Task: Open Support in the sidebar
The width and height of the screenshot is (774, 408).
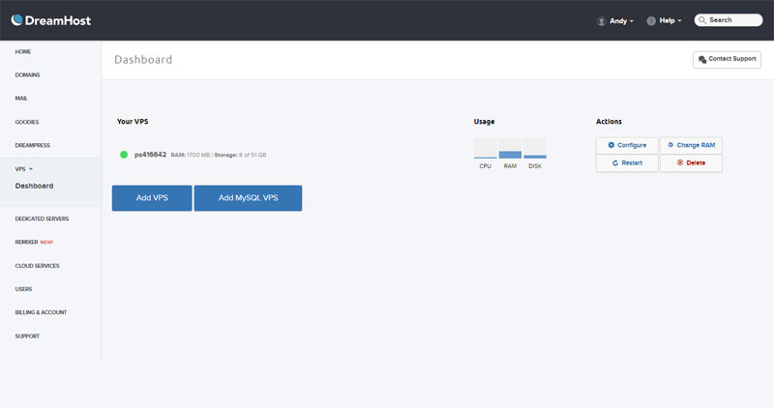Action: (27, 335)
